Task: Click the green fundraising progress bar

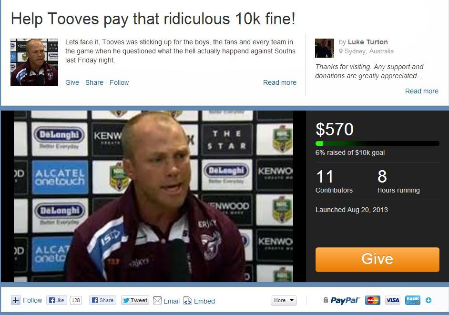Action: 377,143
